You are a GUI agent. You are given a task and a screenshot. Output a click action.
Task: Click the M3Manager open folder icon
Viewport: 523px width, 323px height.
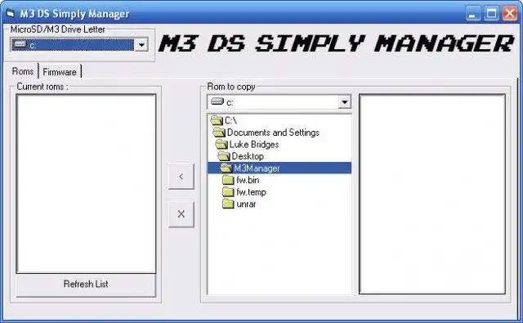(226, 168)
